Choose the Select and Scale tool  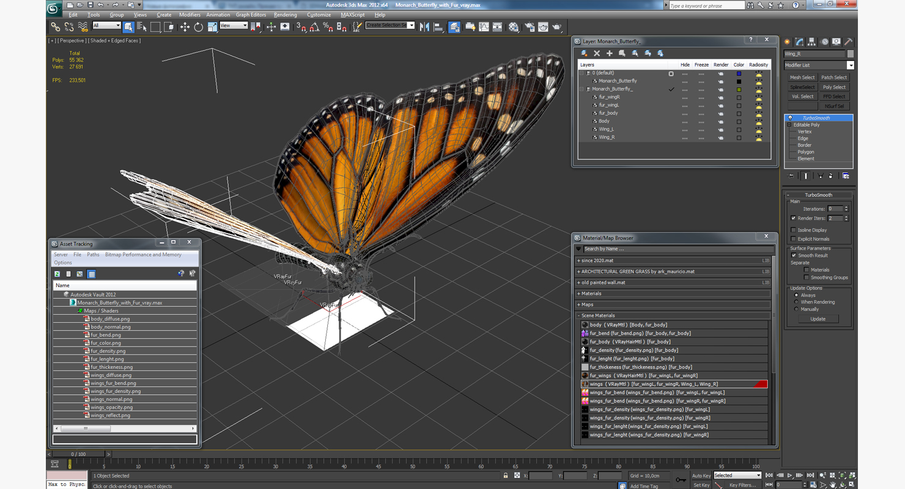[212, 27]
